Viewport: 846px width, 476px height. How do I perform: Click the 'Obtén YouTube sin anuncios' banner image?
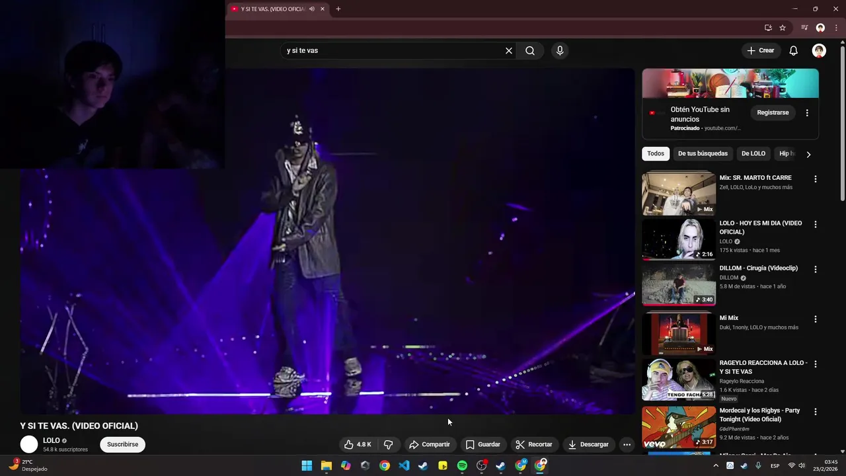[730, 83]
